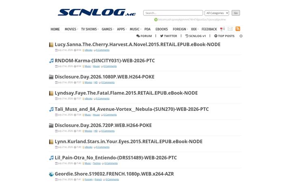Viewport: 292px width, 182px height.
Task: Click eBooks category under Lyndsay.Faye post
Action: pyautogui.click(x=89, y=99)
